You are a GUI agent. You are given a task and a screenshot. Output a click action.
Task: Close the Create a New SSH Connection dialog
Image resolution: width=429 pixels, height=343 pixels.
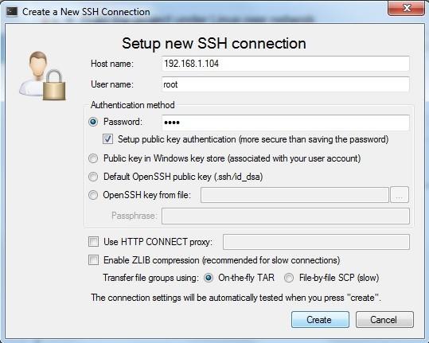407,8
